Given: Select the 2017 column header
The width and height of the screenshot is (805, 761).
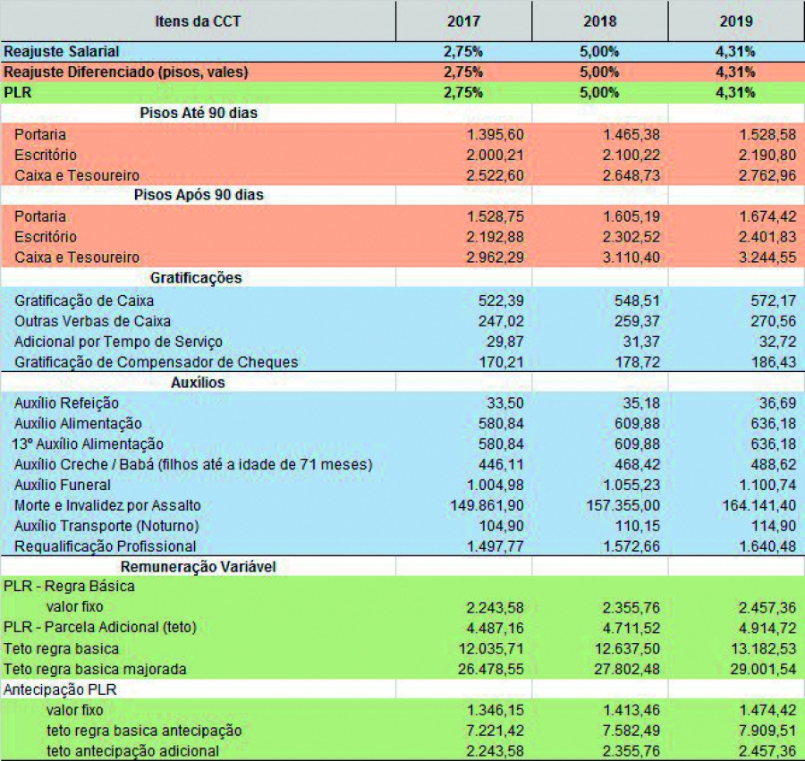Looking at the screenshot, I should click(463, 21).
